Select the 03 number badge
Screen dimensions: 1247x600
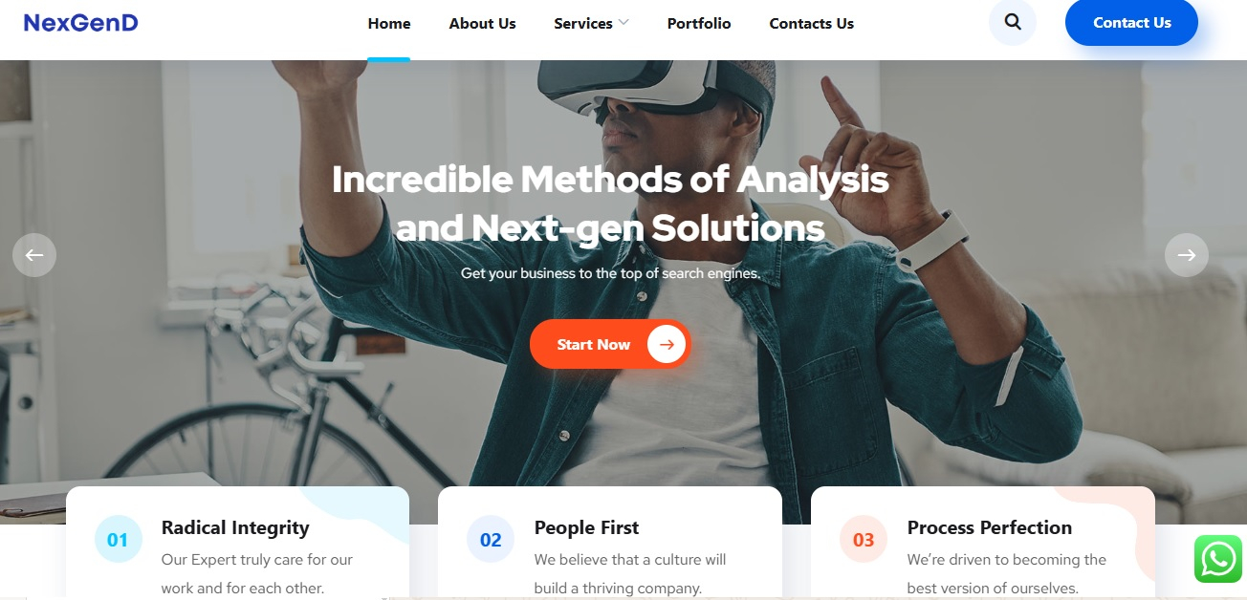(x=864, y=540)
